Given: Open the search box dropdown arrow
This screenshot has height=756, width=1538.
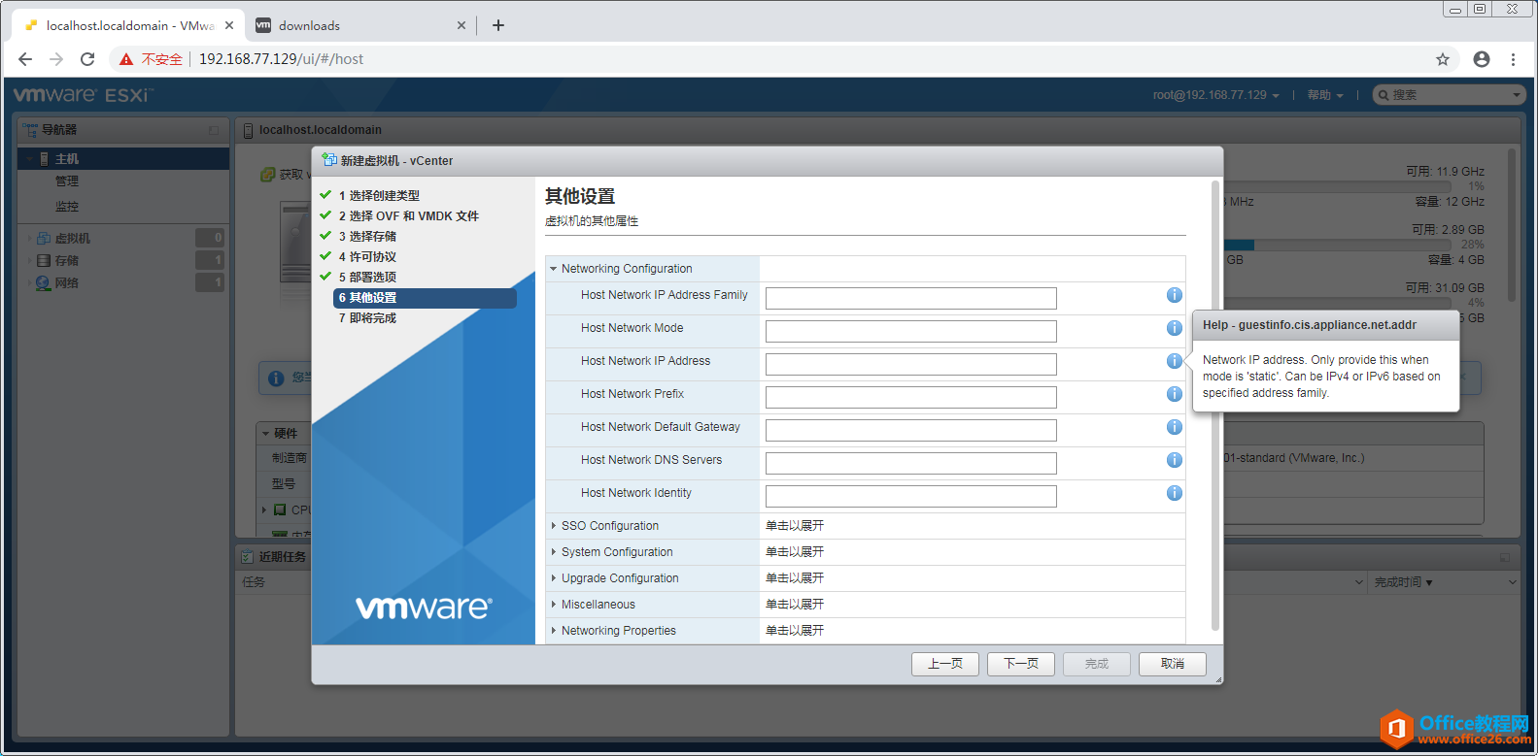Looking at the screenshot, I should coord(1517,95).
